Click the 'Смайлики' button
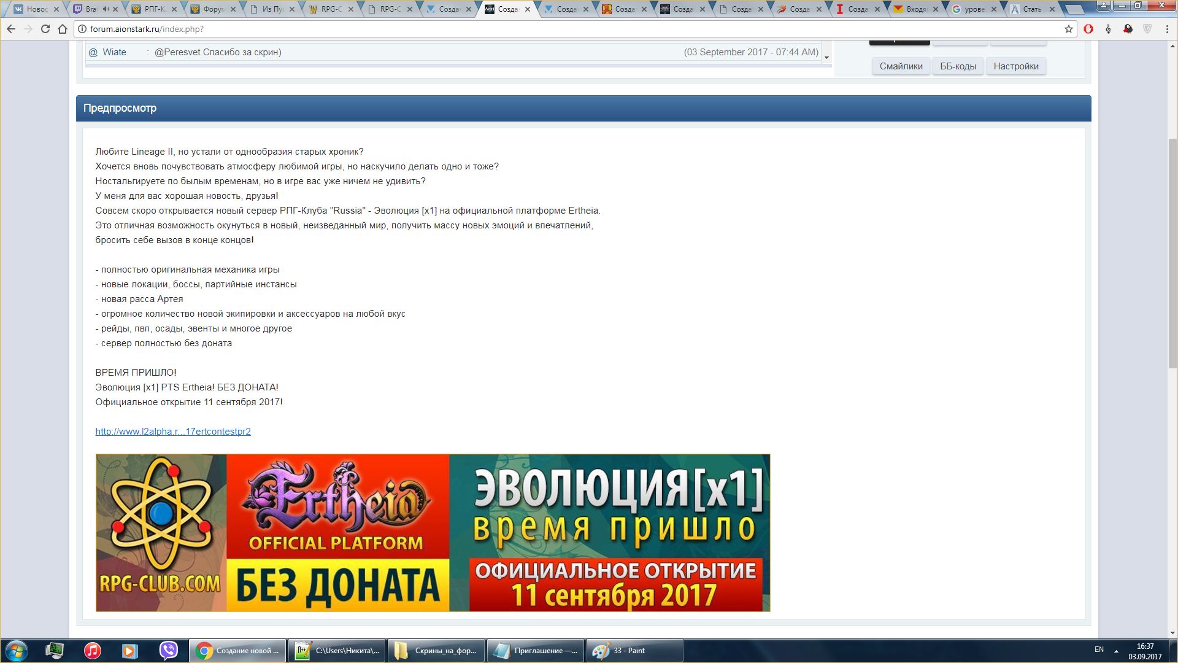 click(901, 66)
